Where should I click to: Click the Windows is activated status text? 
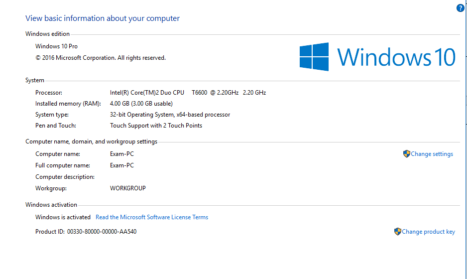(63, 217)
